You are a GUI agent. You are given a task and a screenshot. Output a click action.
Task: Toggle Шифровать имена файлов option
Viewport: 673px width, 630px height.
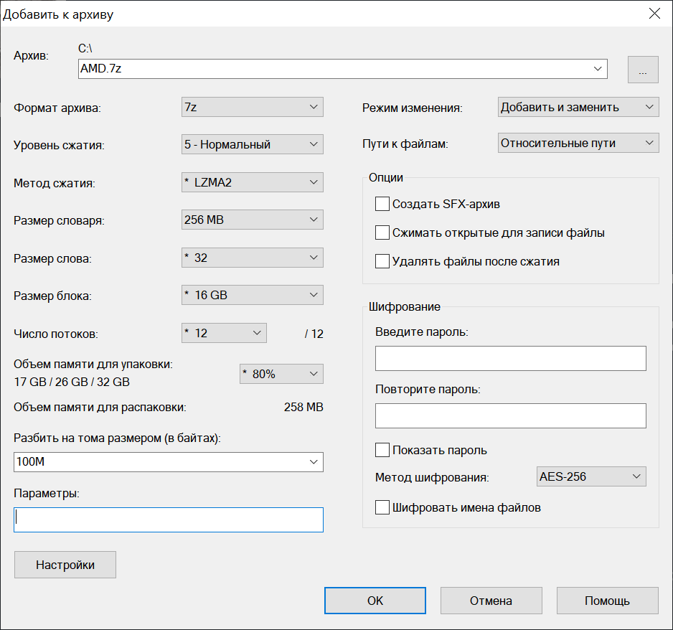click(382, 508)
